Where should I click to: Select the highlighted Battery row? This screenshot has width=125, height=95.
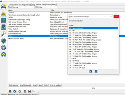pos(38,36)
